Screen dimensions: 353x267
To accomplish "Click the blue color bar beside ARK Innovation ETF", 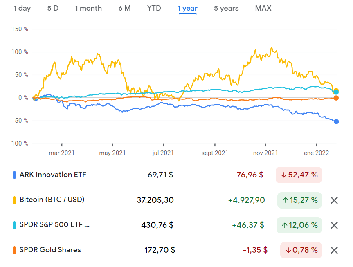I will coord(16,175).
